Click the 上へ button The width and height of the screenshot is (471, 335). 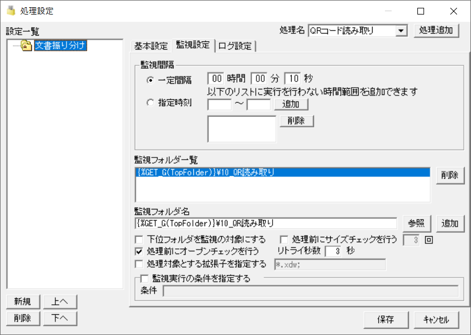pos(60,301)
